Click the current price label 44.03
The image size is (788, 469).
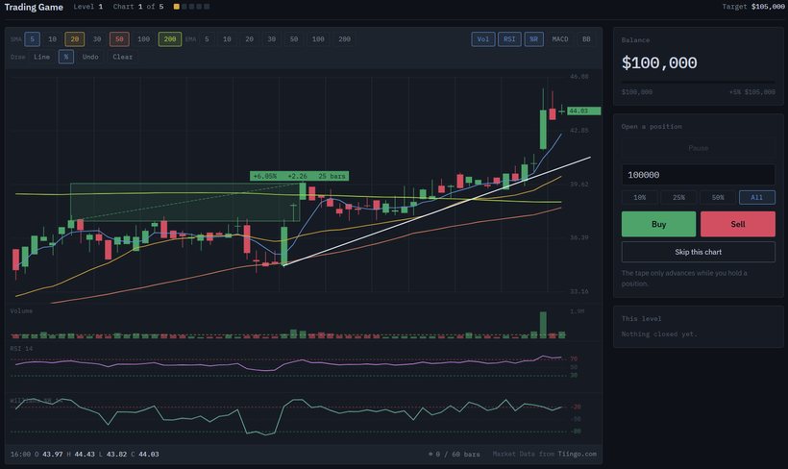(x=583, y=111)
